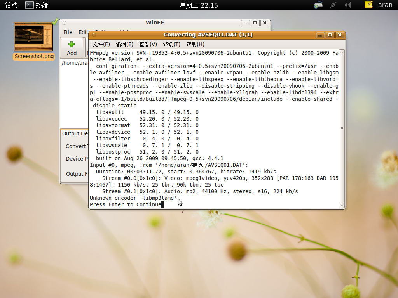Maximize the WinFF window

pyautogui.click(x=255, y=23)
